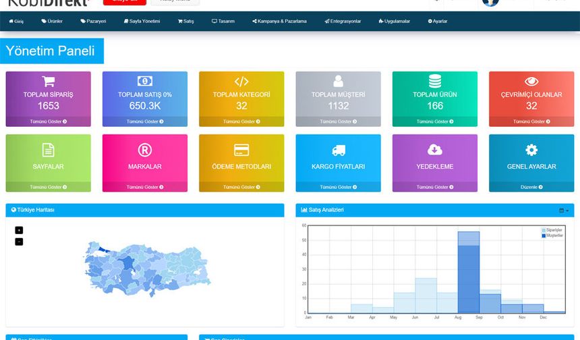This screenshot has width=580, height=340.
Task: Click the dark blue Istanbul region on the map
Action: click(x=104, y=250)
